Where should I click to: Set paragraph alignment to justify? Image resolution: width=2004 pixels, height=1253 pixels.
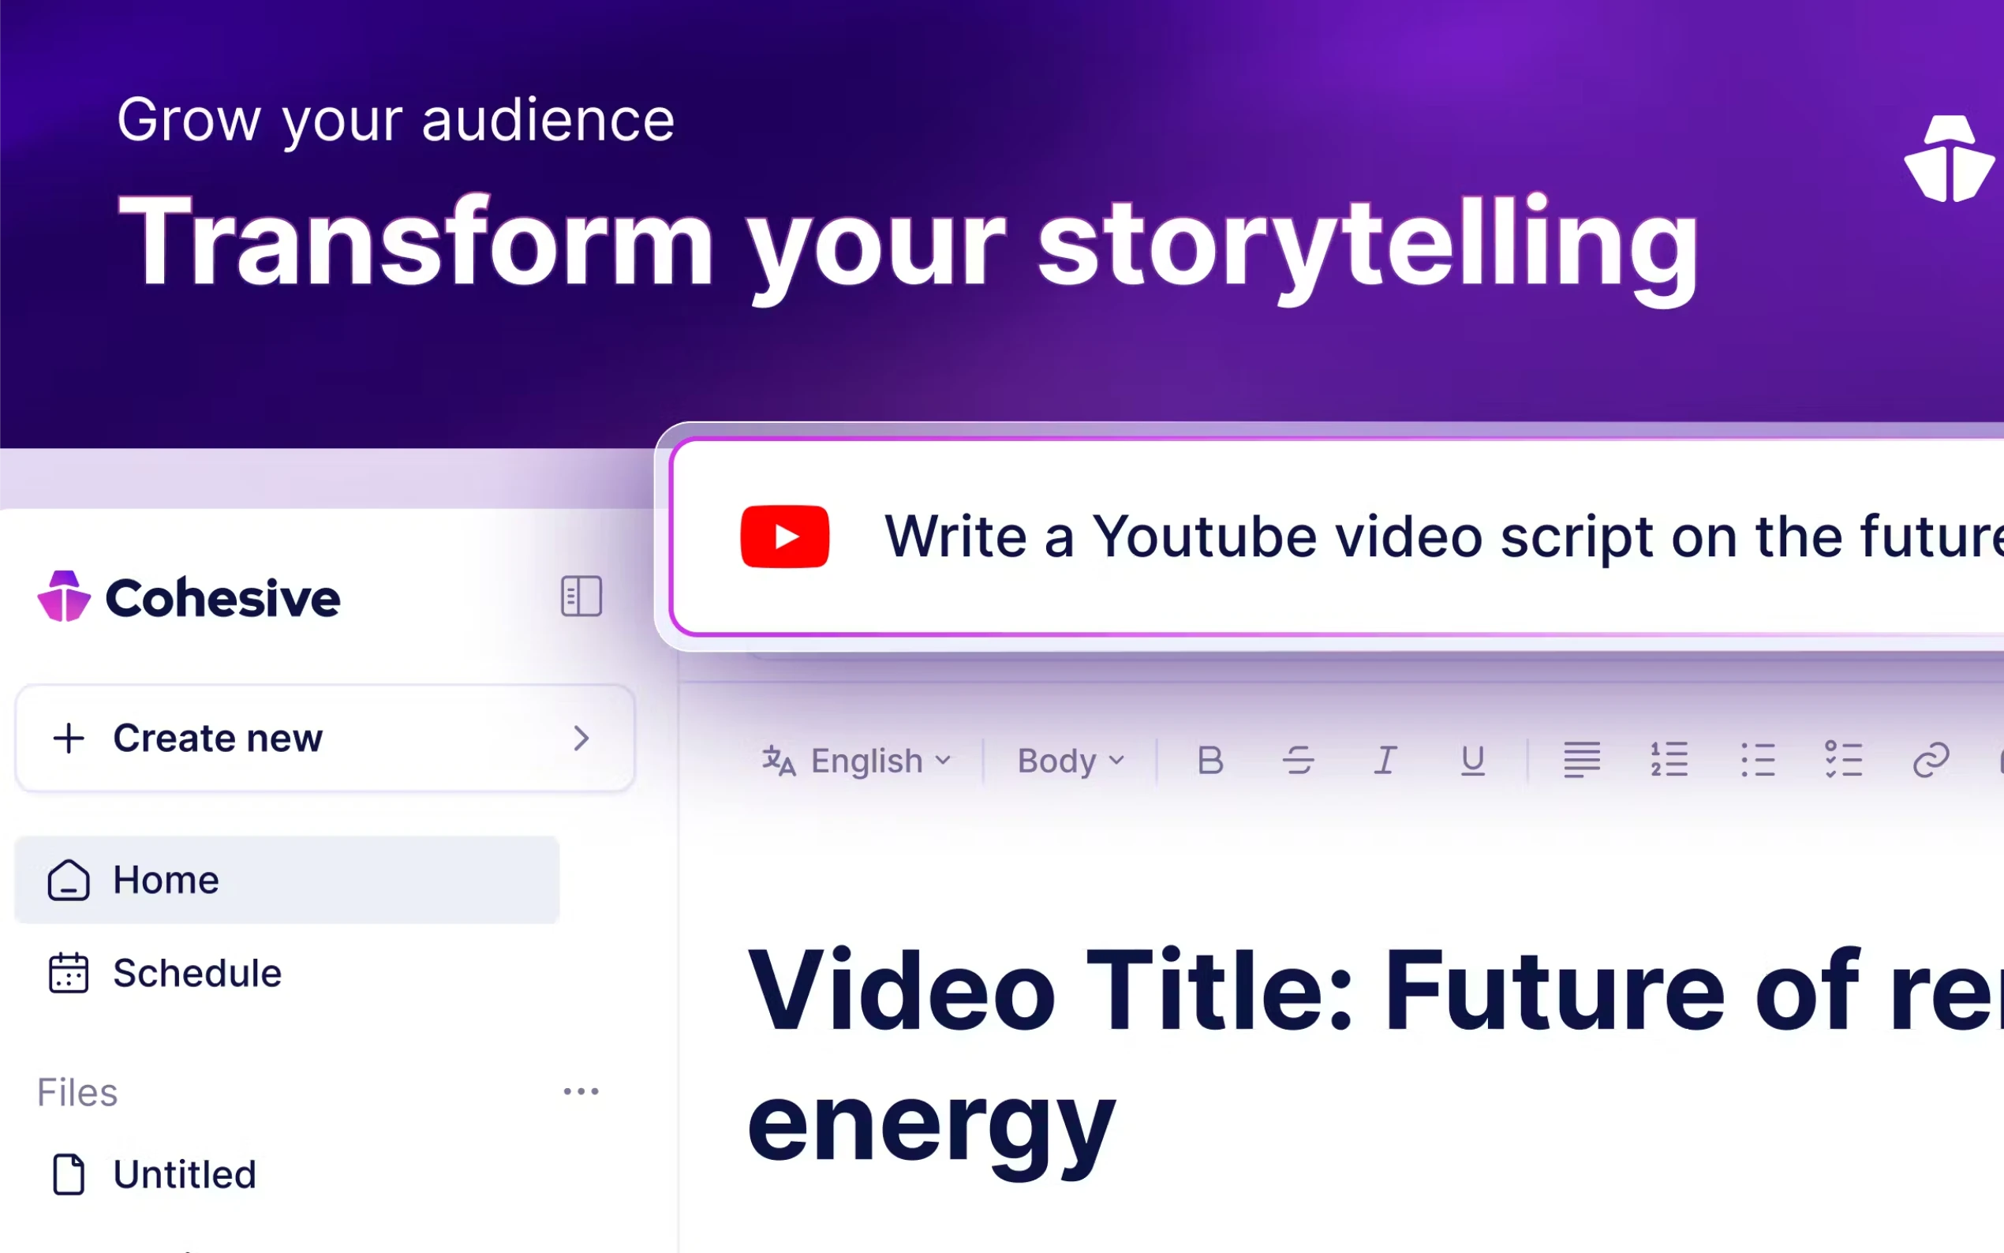pos(1581,760)
